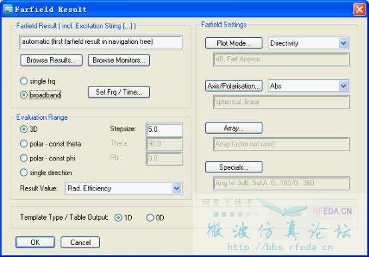The image size is (369, 257).
Task: Click the 'Stepsize:' label
Action: (x=123, y=129)
